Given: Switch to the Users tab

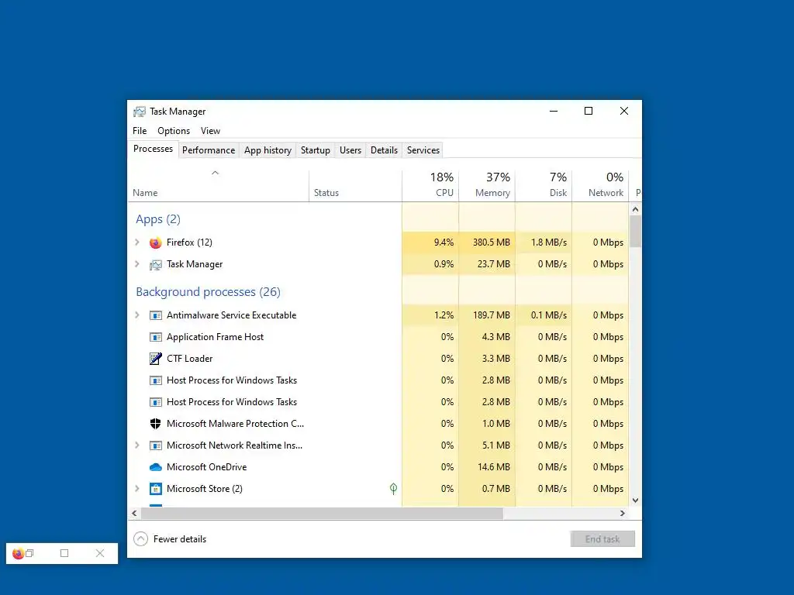Looking at the screenshot, I should (350, 150).
